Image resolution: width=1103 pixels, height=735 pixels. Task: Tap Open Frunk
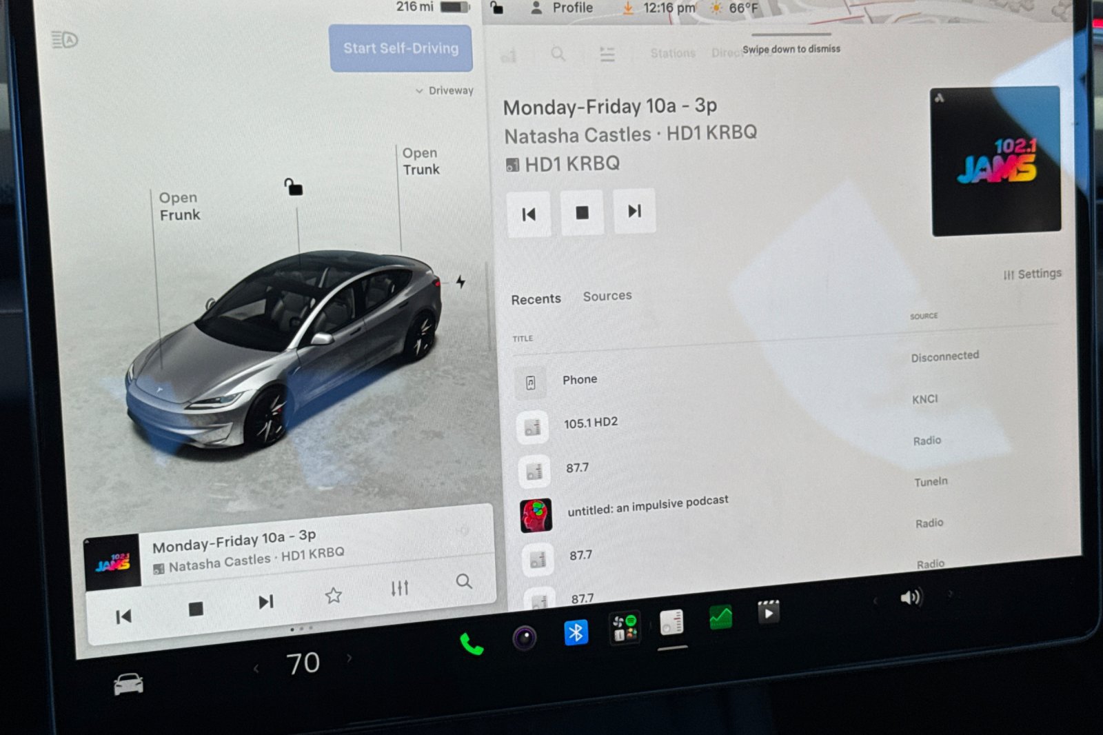pyautogui.click(x=179, y=206)
